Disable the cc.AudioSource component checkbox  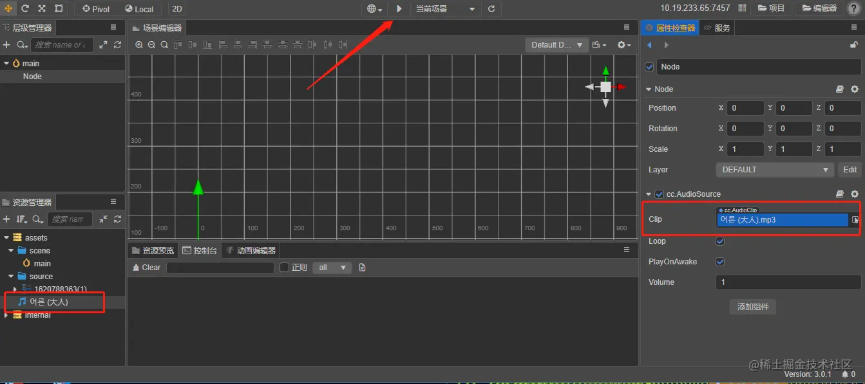point(659,194)
